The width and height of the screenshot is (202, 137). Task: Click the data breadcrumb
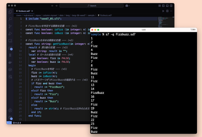point(61,15)
